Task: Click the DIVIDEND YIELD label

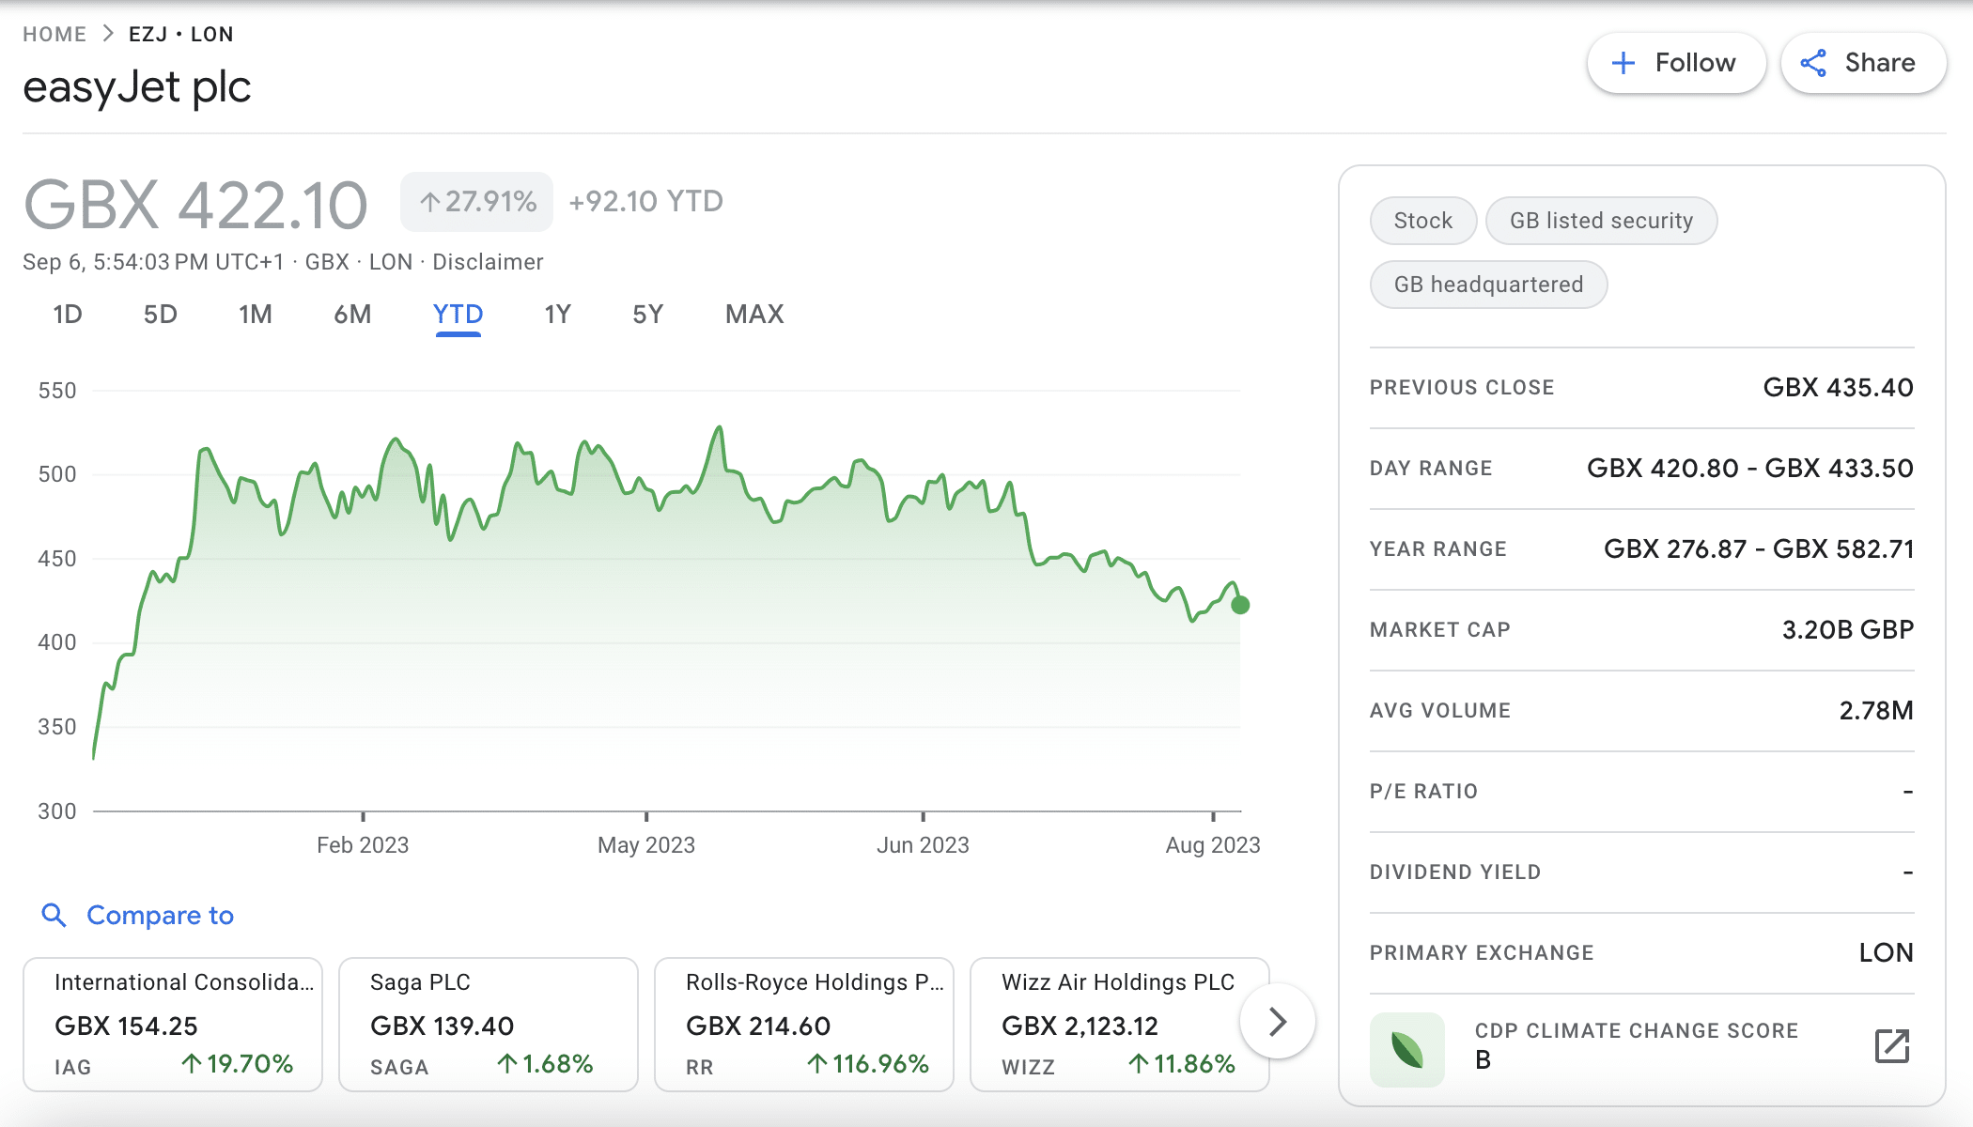Action: click(1455, 872)
